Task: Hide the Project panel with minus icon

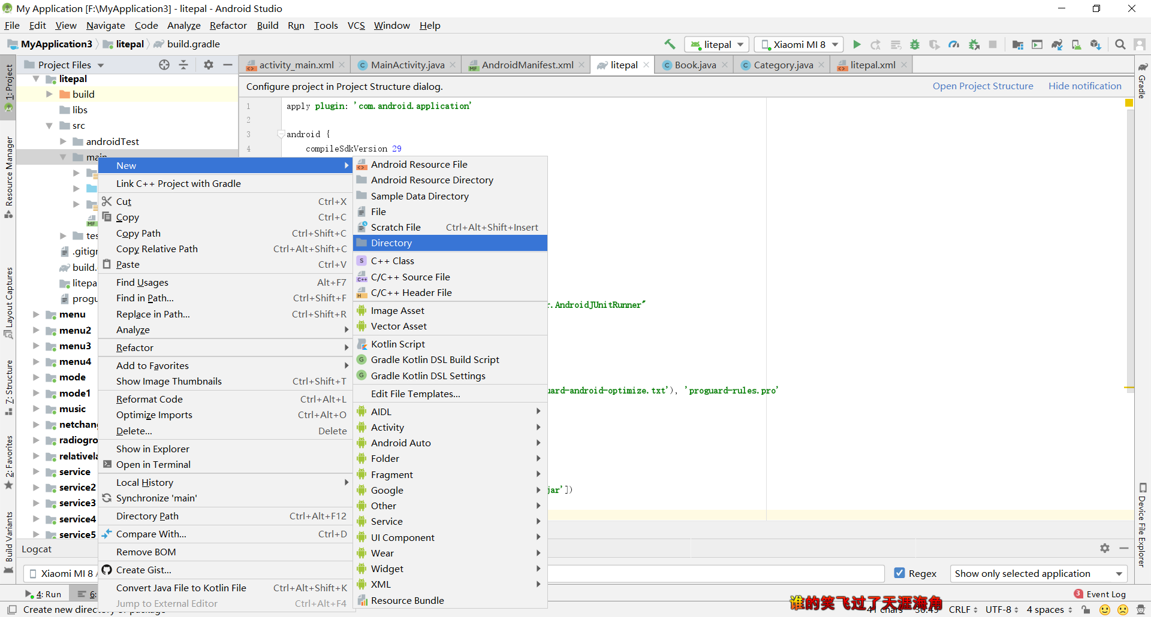Action: click(x=228, y=65)
